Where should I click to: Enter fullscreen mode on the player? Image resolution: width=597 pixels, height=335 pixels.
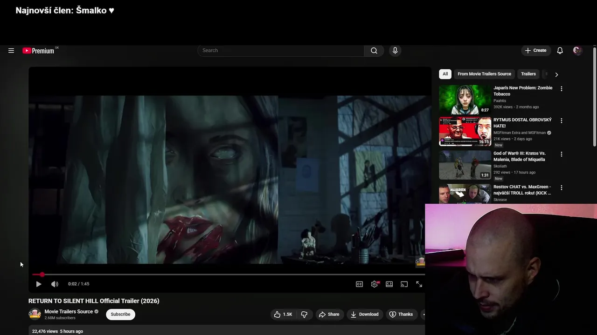419,284
